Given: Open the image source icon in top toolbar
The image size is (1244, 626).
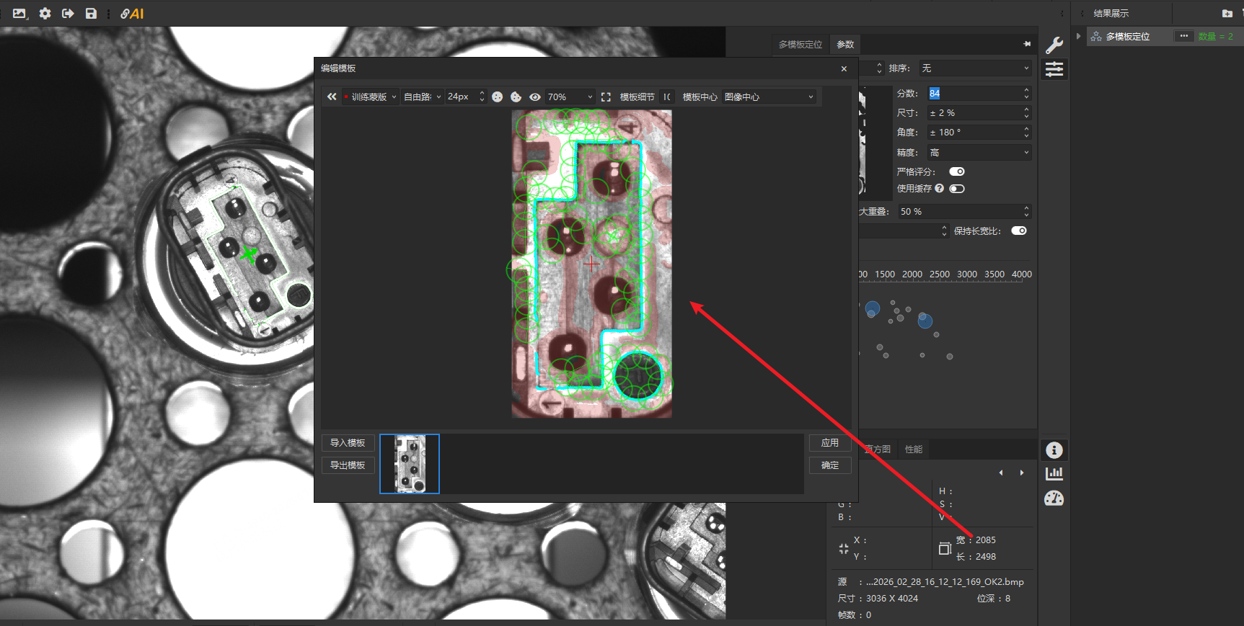Looking at the screenshot, I should tap(19, 14).
